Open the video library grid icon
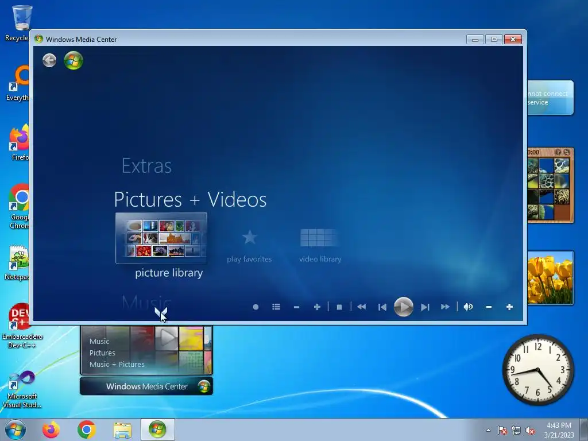Screen dimensions: 588x441 pyautogui.click(x=319, y=238)
